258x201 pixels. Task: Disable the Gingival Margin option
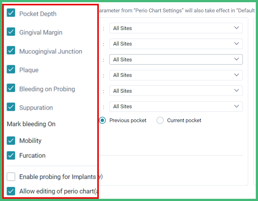pos(11,32)
